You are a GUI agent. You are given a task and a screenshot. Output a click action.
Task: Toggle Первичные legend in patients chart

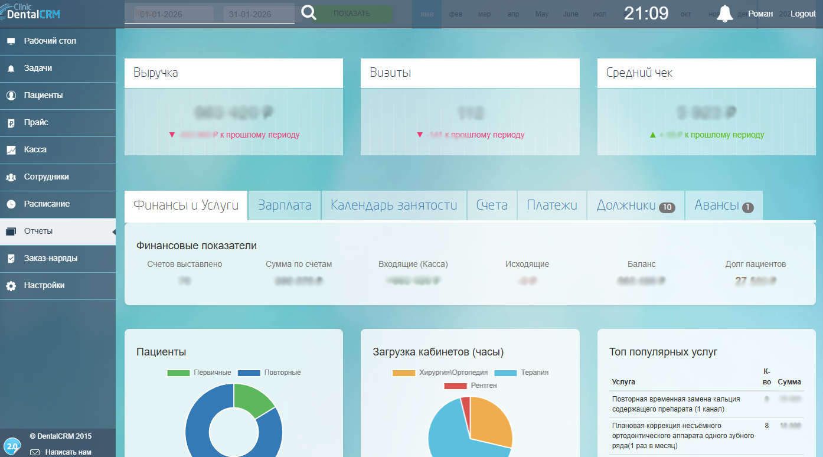tap(178, 373)
